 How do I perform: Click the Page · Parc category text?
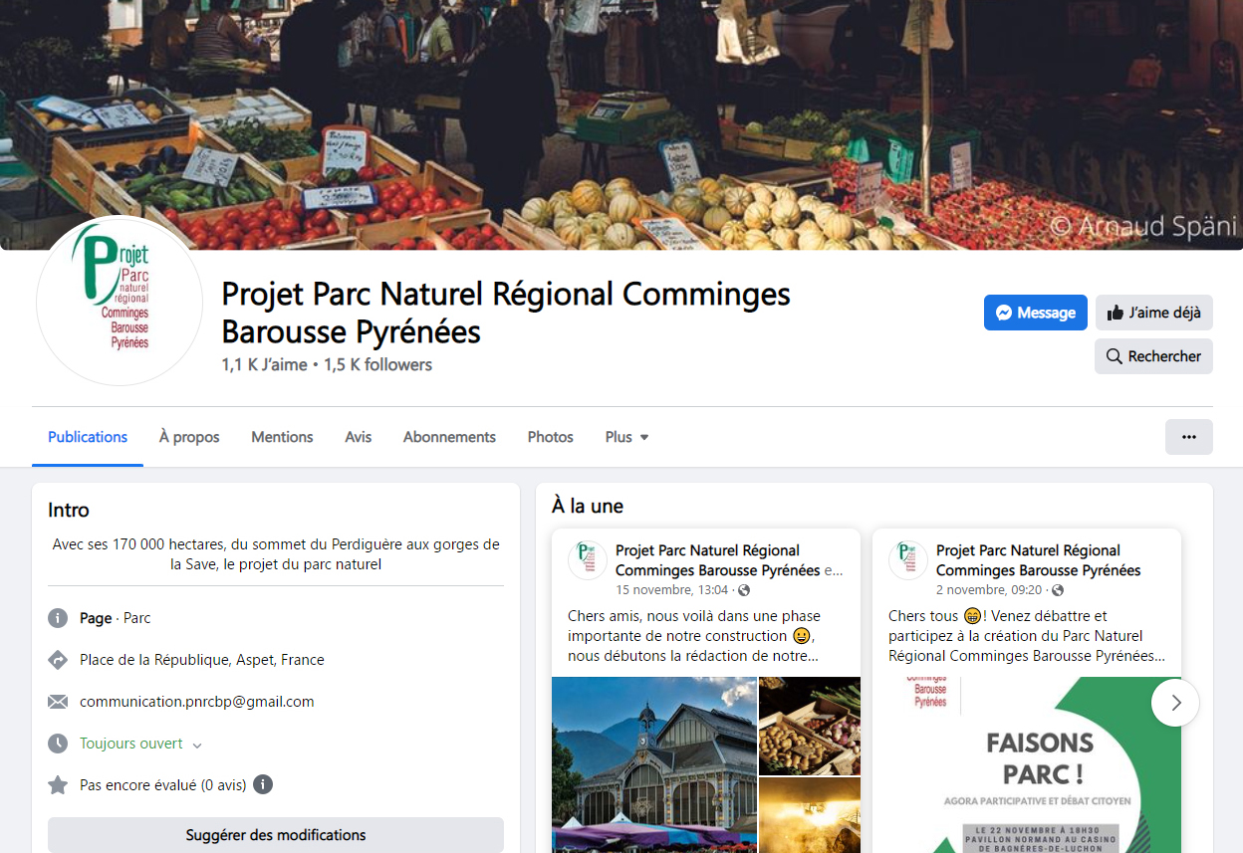(116, 618)
